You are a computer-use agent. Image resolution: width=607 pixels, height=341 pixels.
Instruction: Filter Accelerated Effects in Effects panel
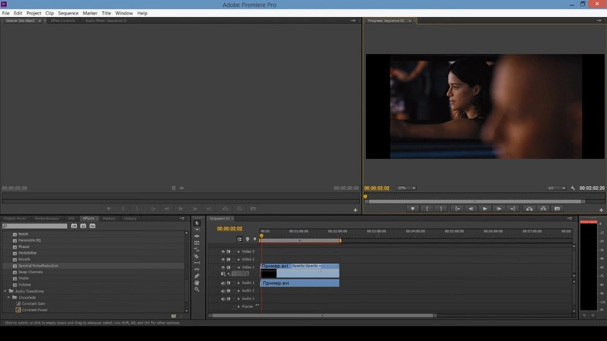pyautogui.click(x=74, y=226)
